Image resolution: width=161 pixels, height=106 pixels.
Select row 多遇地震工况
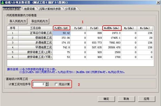point(35,43)
